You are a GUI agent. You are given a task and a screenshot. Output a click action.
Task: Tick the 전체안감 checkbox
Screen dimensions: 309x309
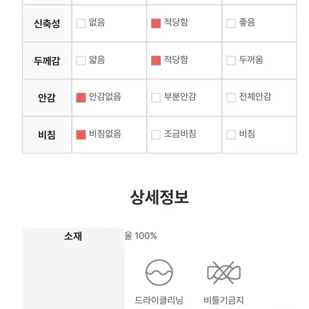[x=231, y=97]
